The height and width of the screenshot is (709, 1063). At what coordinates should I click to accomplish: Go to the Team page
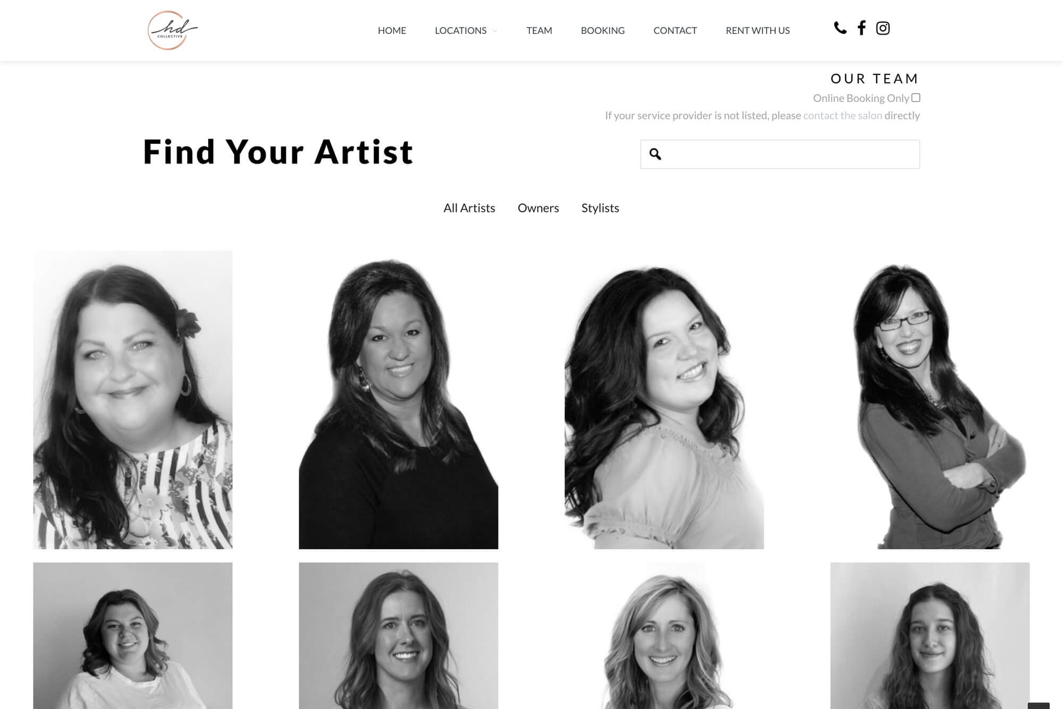coord(539,31)
